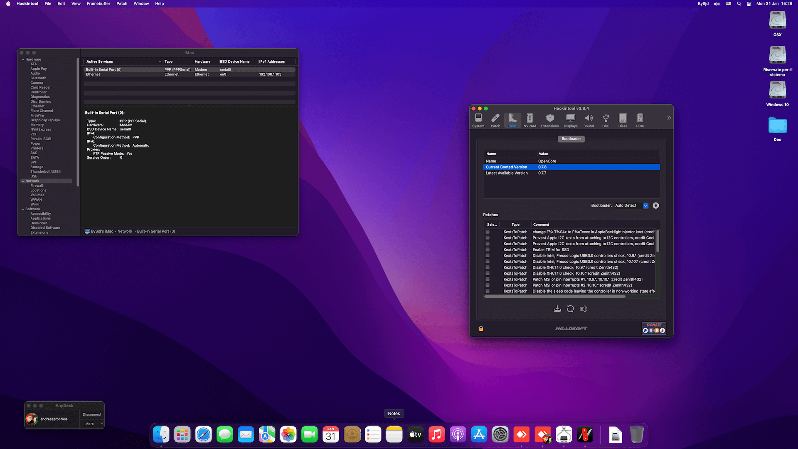The height and width of the screenshot is (449, 798).
Task: Tick the 'Disable the sleep code' patch checkbox
Action: 488,291
